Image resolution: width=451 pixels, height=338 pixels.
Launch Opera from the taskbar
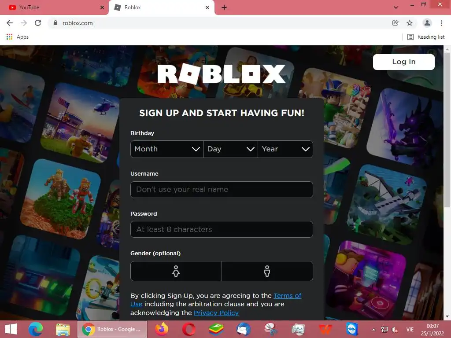[189, 329]
